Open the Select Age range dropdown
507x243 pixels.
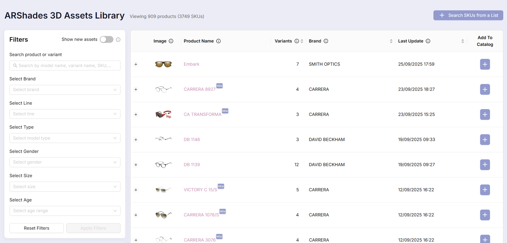[65, 211]
